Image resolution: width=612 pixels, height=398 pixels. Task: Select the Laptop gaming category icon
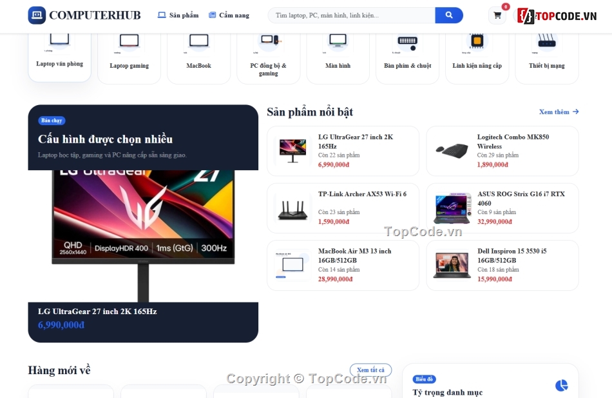pos(129,41)
